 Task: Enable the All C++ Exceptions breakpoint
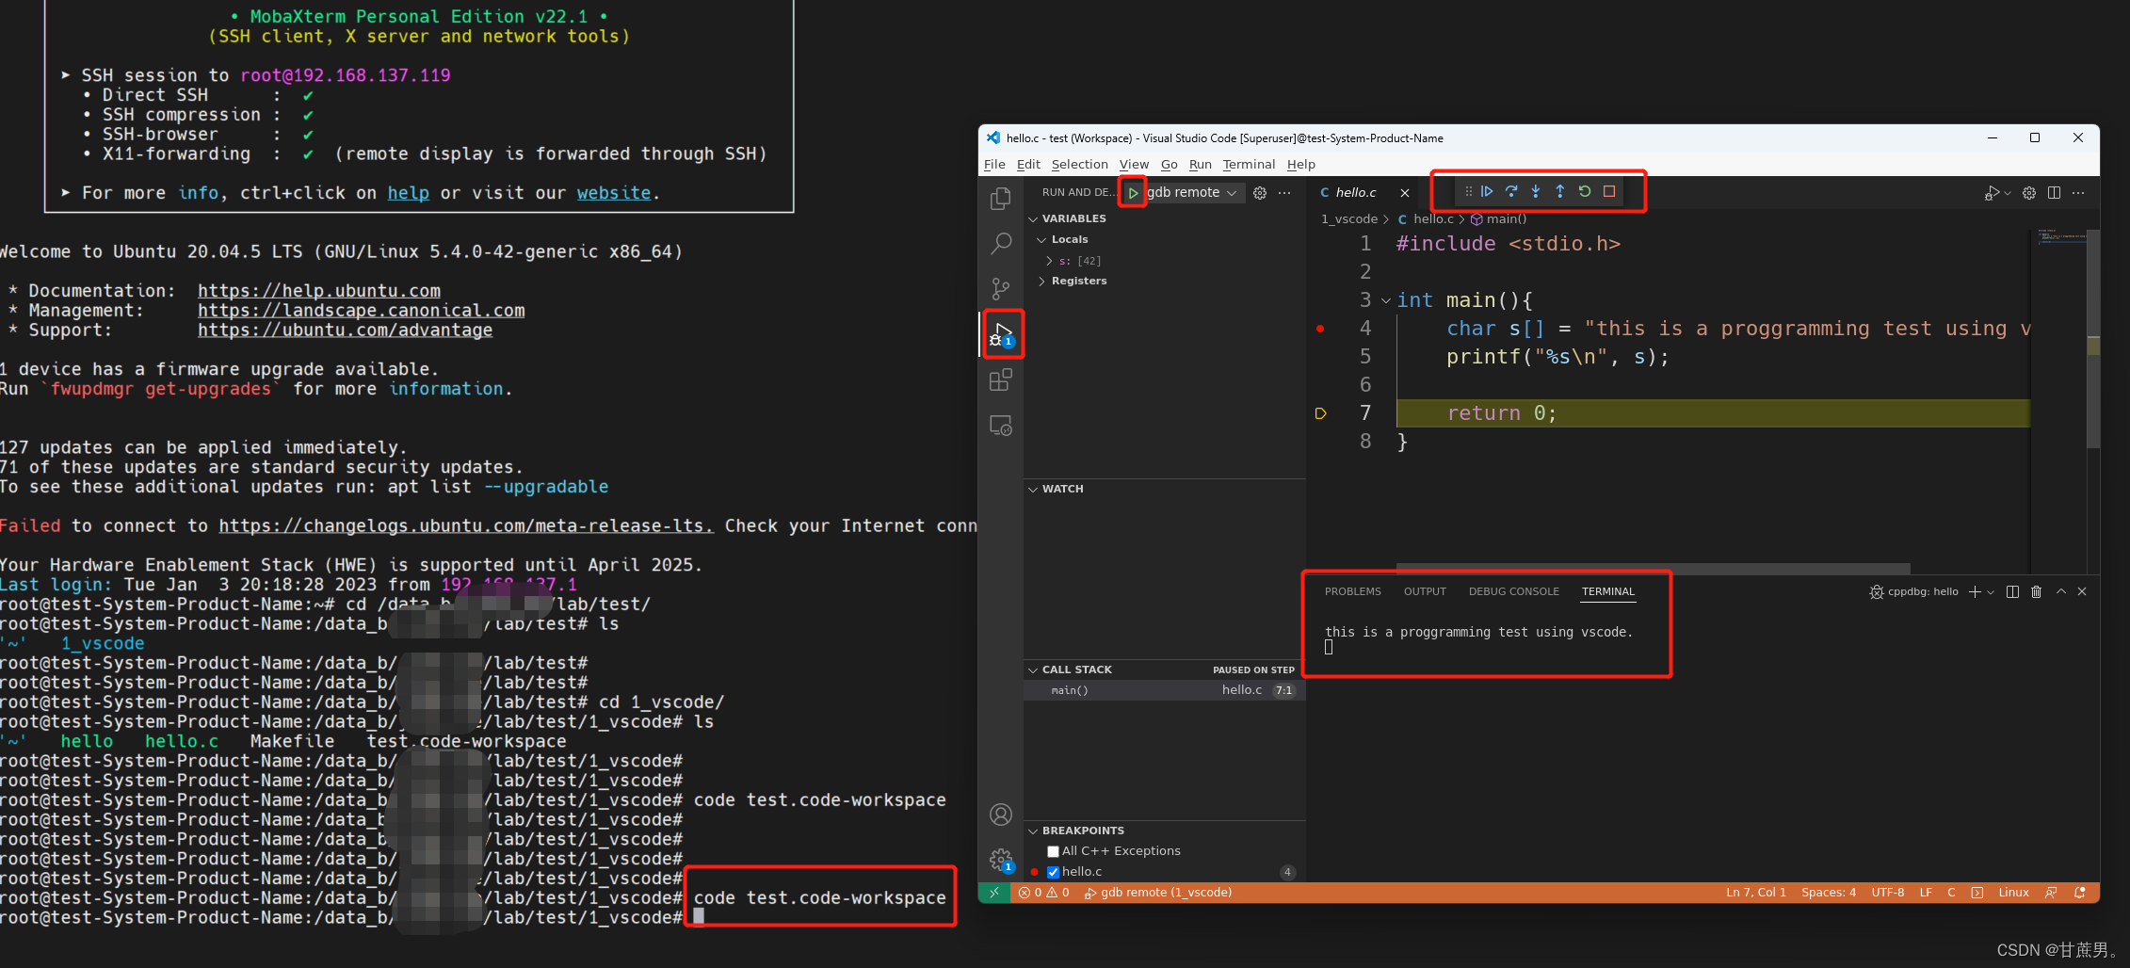click(1054, 851)
